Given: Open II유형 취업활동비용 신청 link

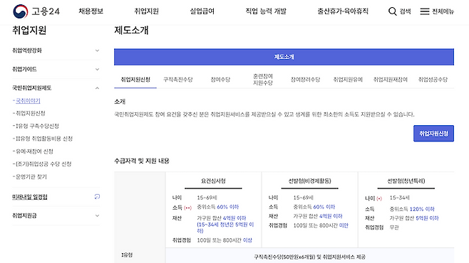Looking at the screenshot, I should pyautogui.click(x=44, y=139).
